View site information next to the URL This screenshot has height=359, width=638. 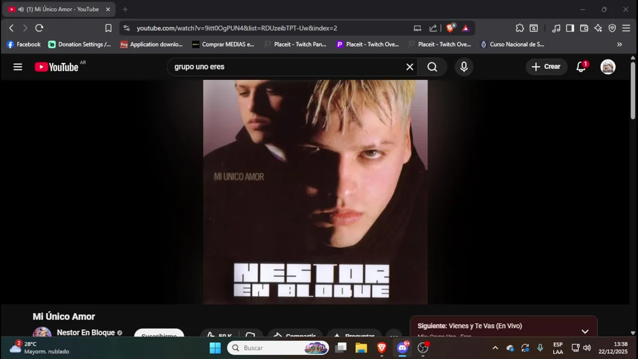[127, 28]
